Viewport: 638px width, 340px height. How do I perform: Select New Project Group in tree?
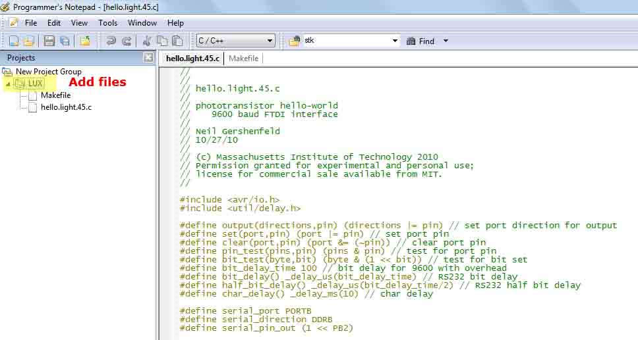48,72
